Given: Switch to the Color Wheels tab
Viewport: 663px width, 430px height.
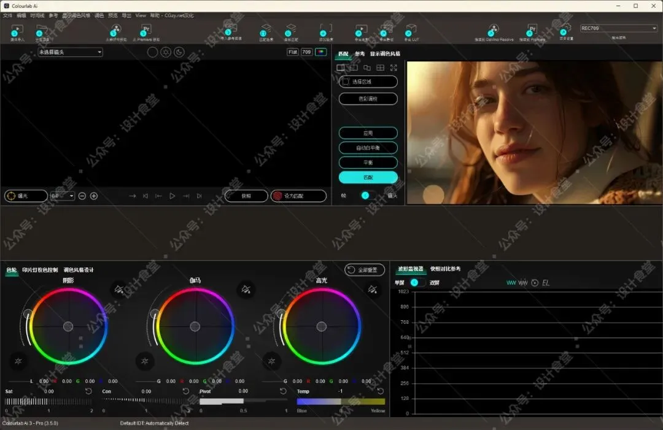Looking at the screenshot, I should [x=12, y=270].
